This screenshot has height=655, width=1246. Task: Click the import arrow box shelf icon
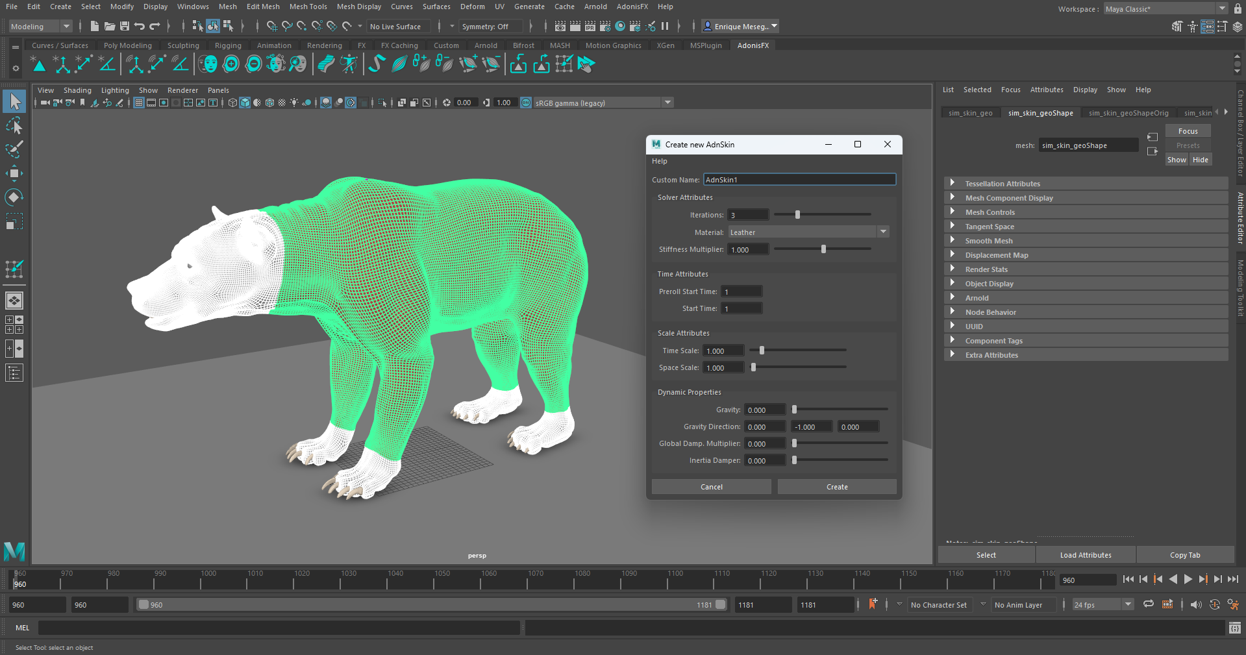518,64
